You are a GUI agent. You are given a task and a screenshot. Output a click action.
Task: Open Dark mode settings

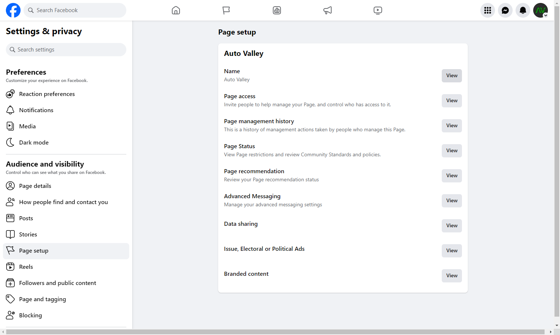pos(66,142)
